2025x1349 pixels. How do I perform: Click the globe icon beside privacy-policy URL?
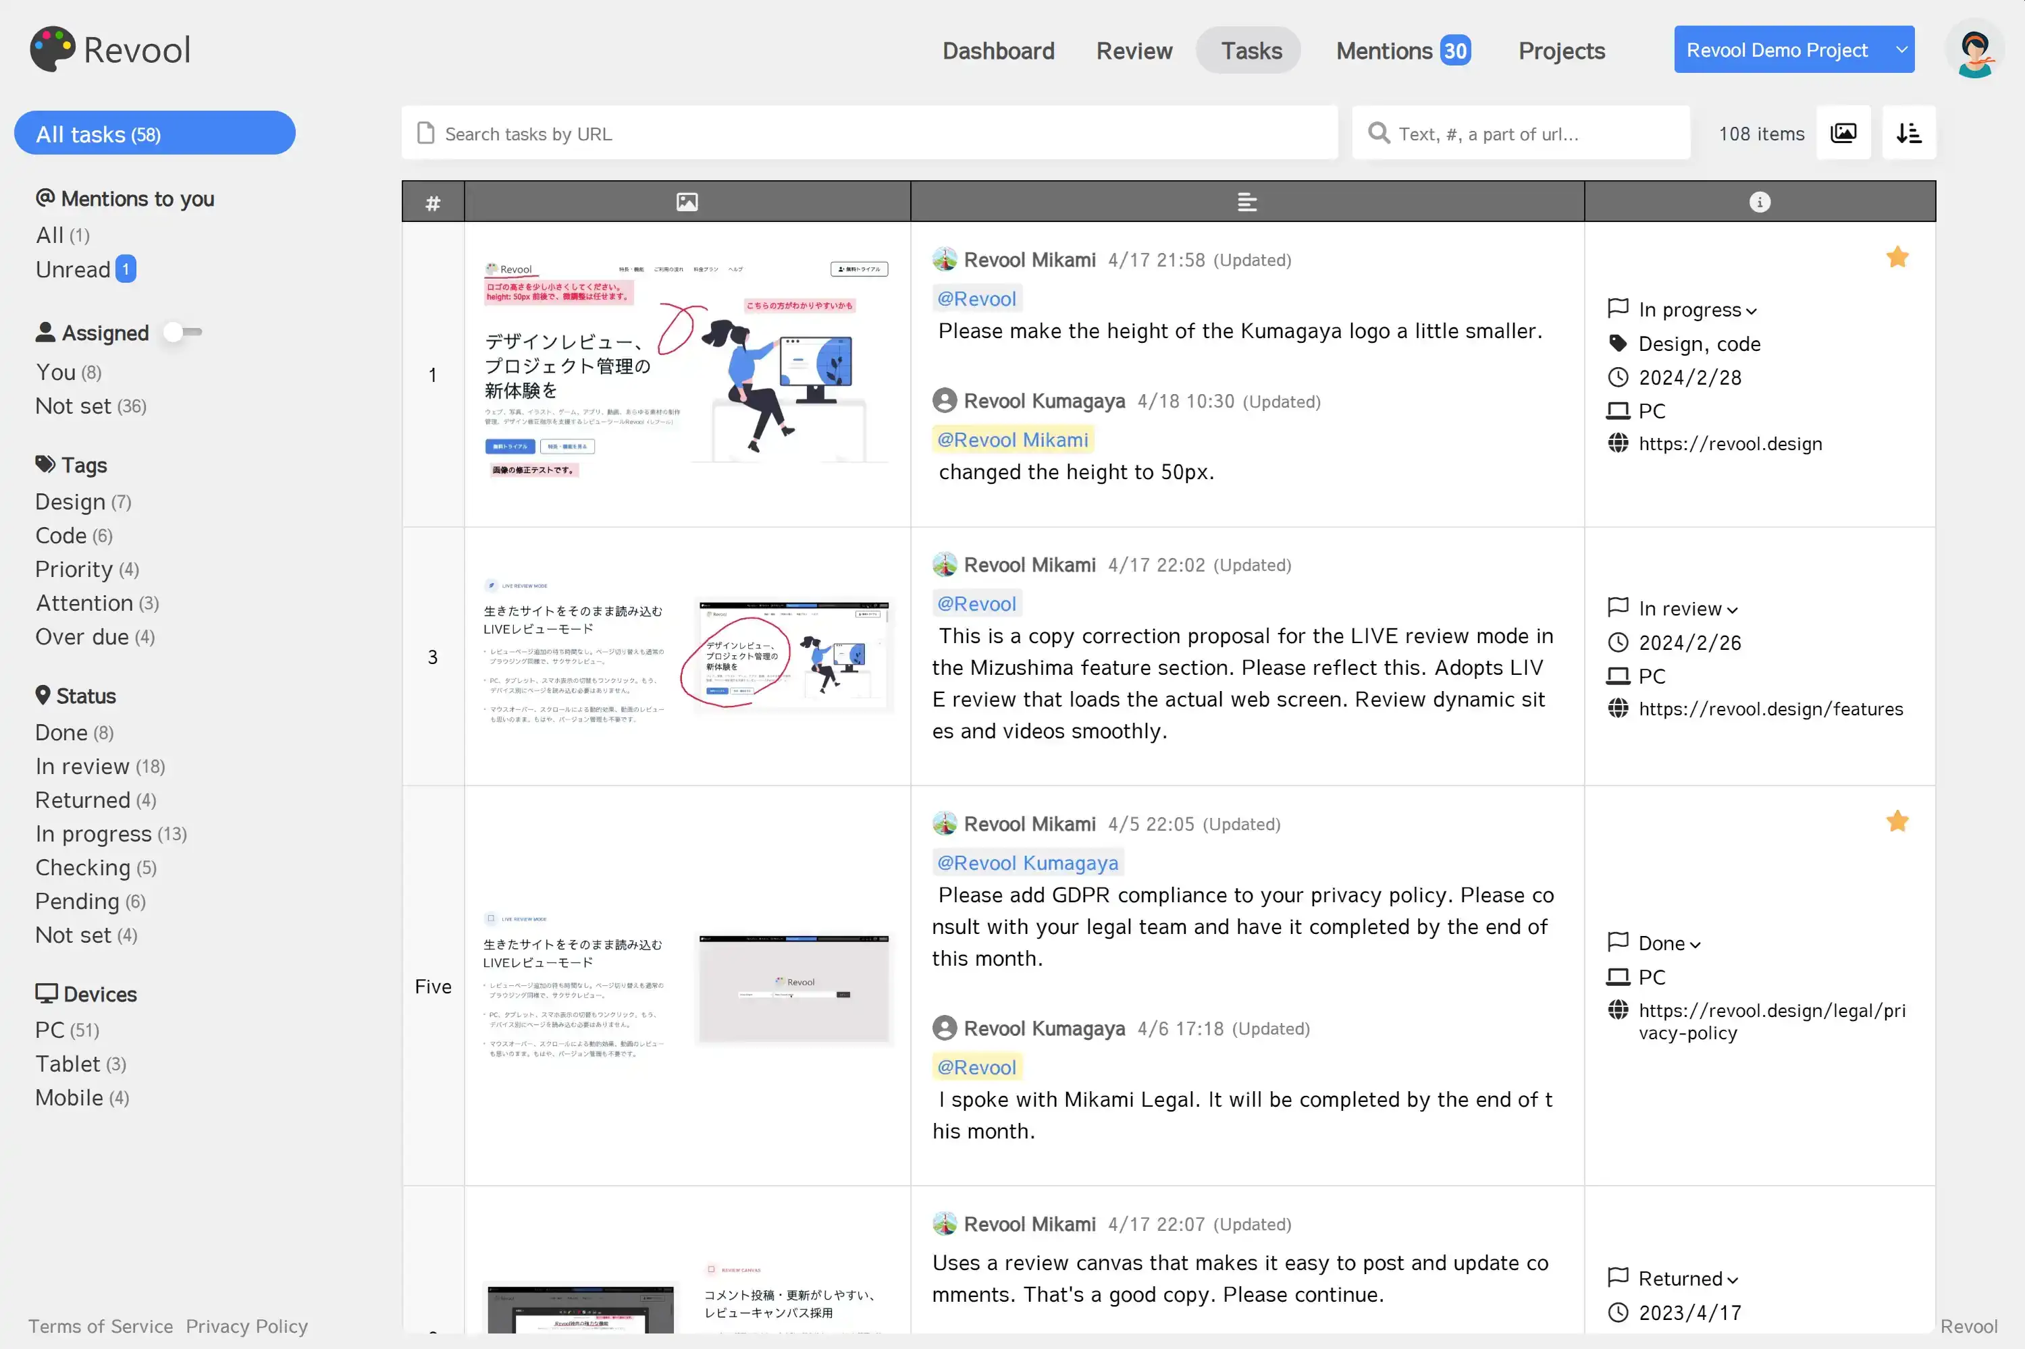[1618, 1009]
